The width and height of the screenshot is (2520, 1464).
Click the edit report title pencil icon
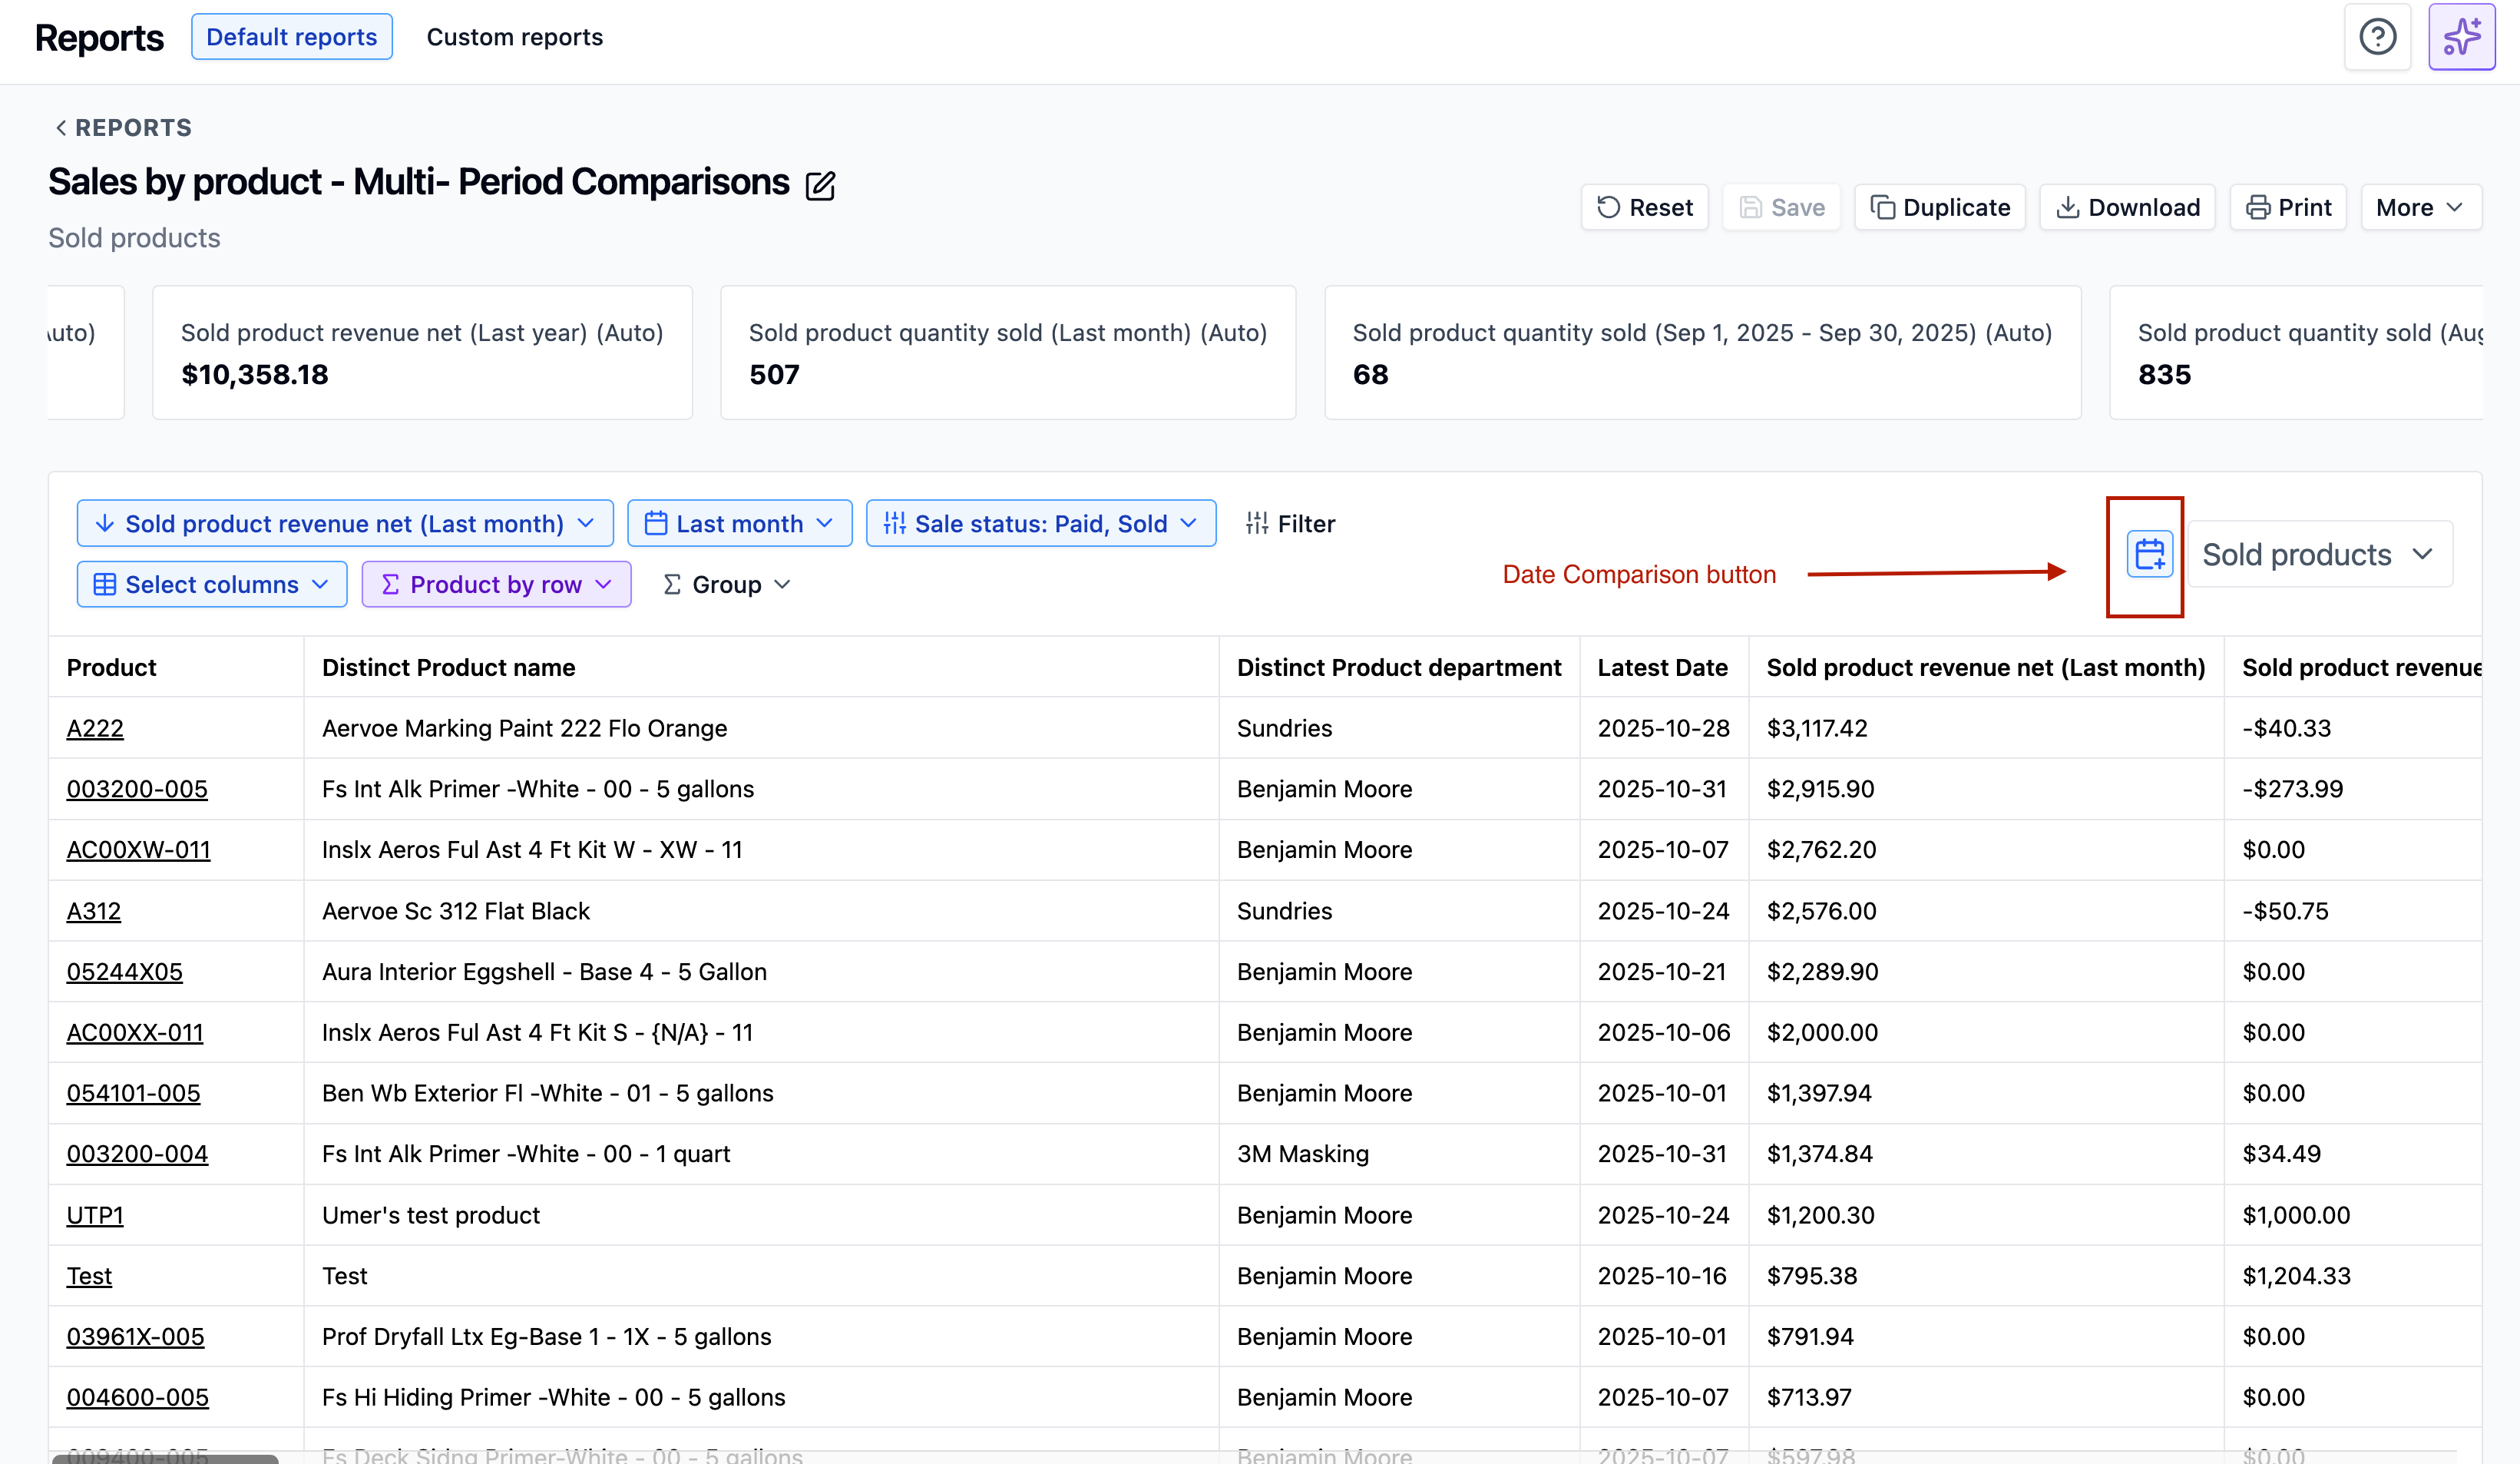pos(820,186)
